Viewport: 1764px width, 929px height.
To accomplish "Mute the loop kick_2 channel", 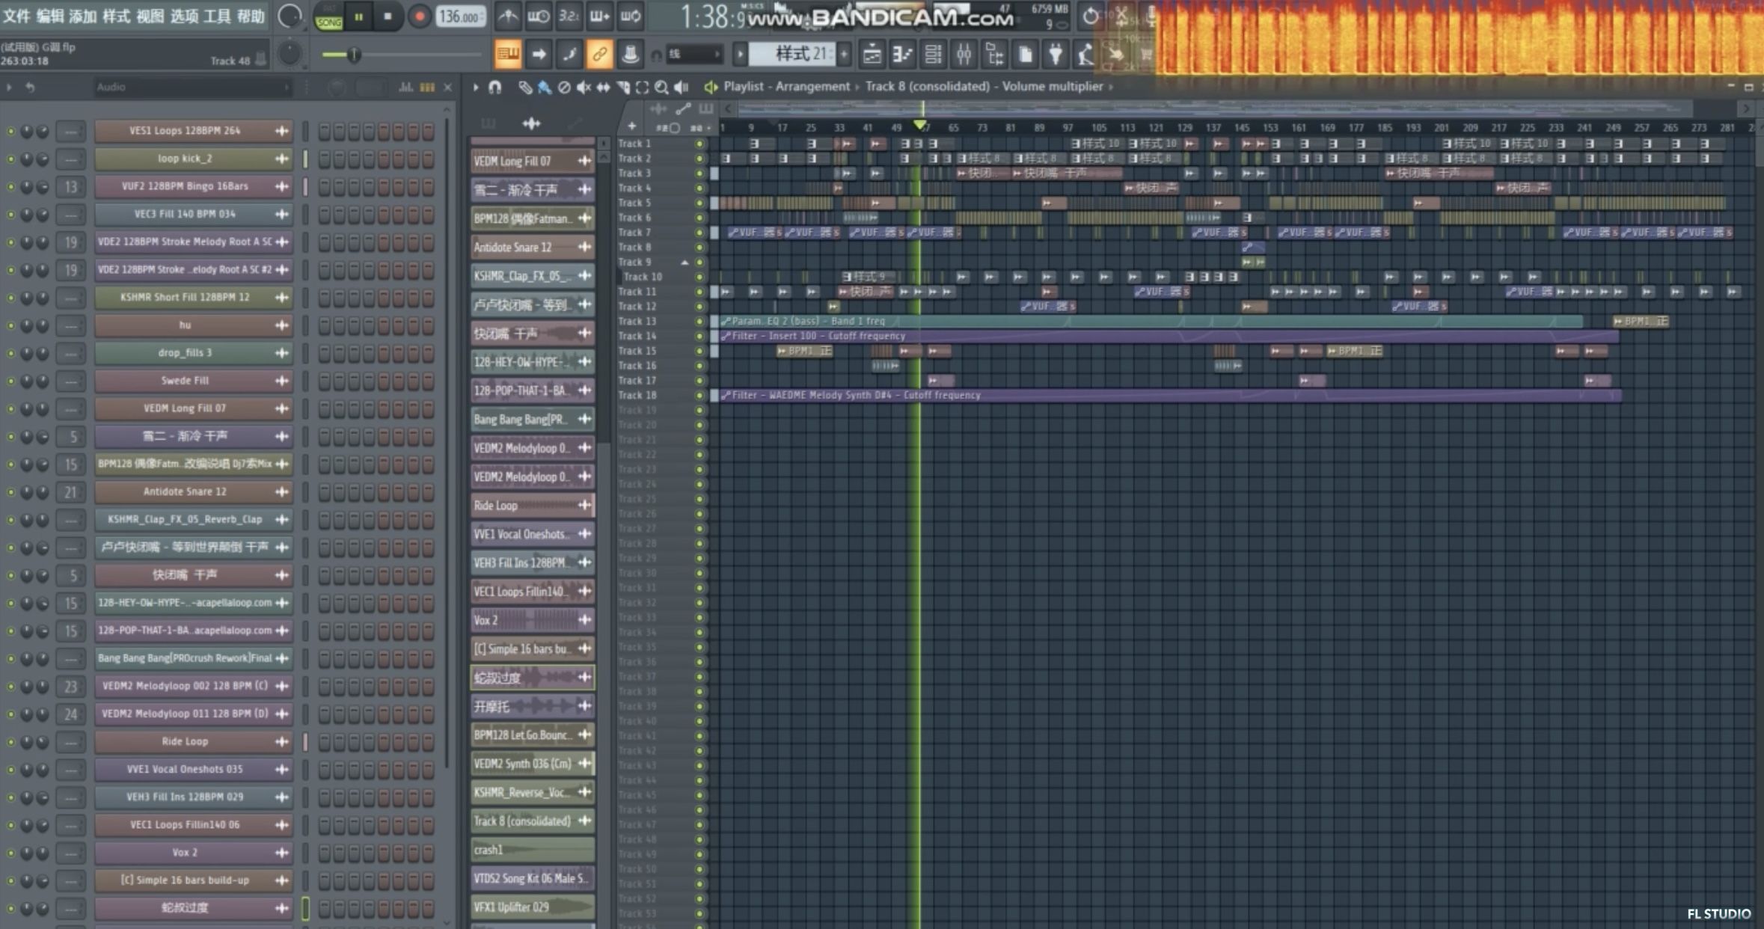I will click(x=10, y=159).
